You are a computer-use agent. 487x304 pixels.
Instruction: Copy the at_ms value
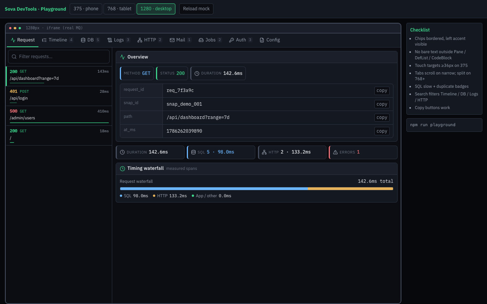(x=382, y=131)
